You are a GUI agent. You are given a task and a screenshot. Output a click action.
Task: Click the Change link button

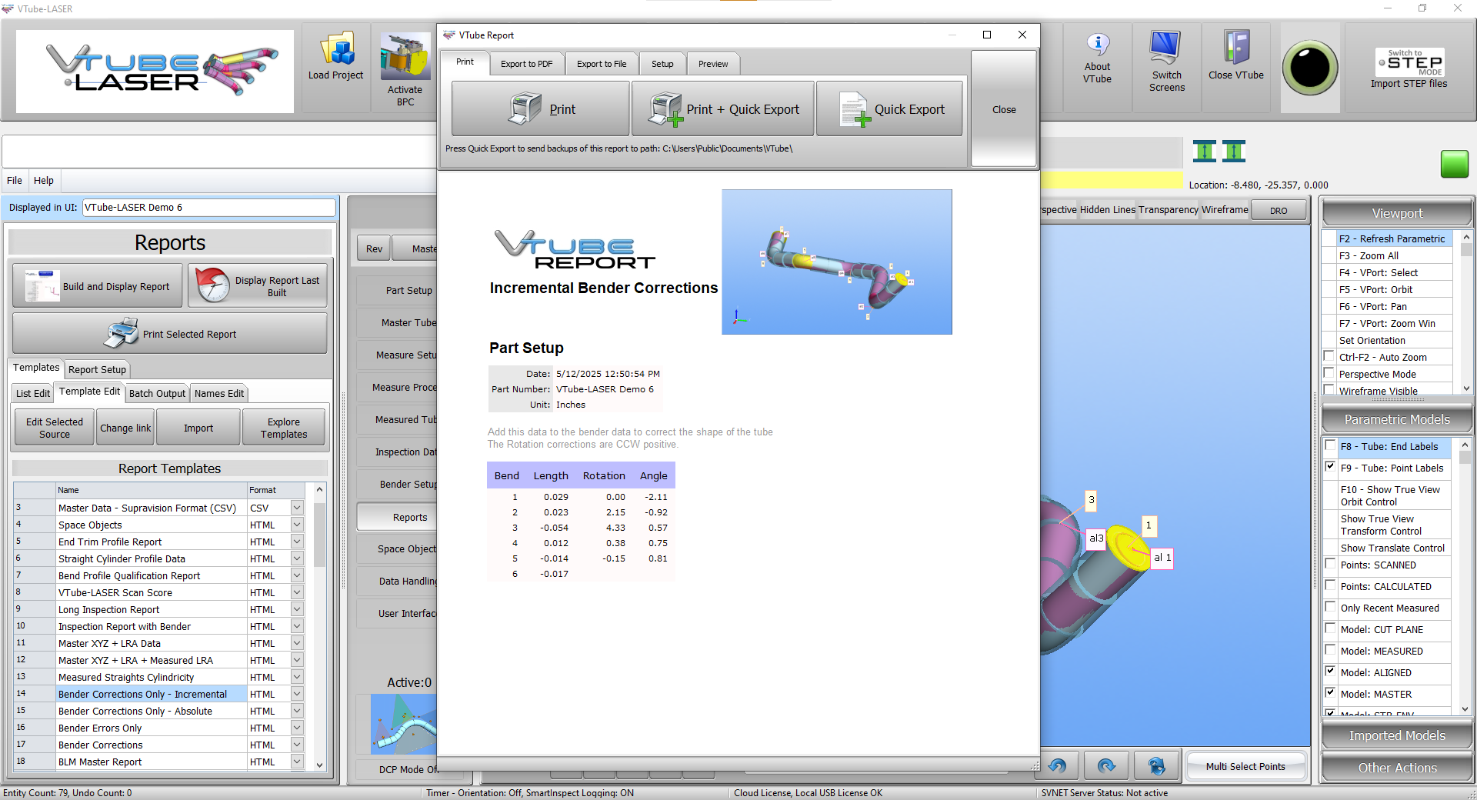pos(125,428)
